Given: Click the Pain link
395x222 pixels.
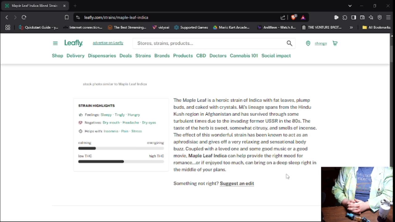Looking at the screenshot, I should [x=125, y=131].
